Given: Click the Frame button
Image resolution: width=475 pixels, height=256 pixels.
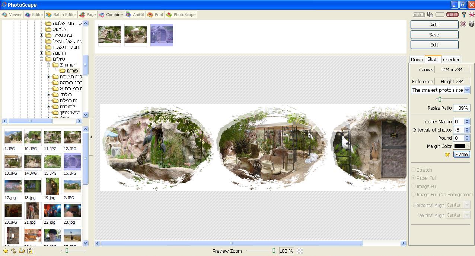Looking at the screenshot, I should pos(462,154).
